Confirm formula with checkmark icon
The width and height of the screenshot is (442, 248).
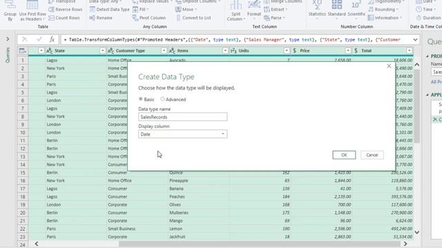click(39, 39)
